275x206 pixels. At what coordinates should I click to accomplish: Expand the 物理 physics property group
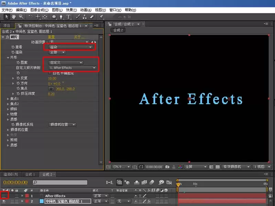(x=8, y=114)
